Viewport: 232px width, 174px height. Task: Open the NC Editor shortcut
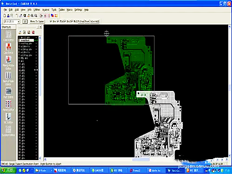pyautogui.click(x=8, y=118)
